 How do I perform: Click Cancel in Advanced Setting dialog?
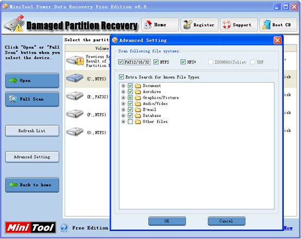pos(227,221)
